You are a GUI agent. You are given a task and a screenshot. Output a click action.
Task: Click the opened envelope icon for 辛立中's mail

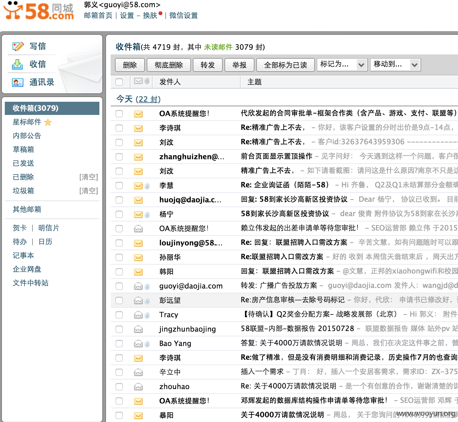[138, 372]
